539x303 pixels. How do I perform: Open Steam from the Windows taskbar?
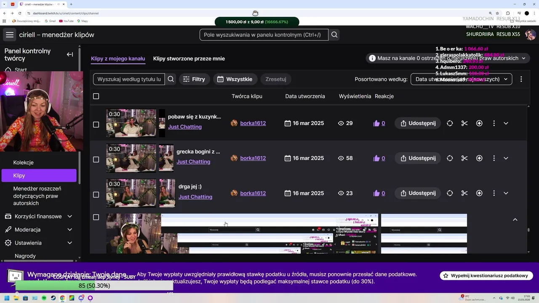[x=53, y=298]
